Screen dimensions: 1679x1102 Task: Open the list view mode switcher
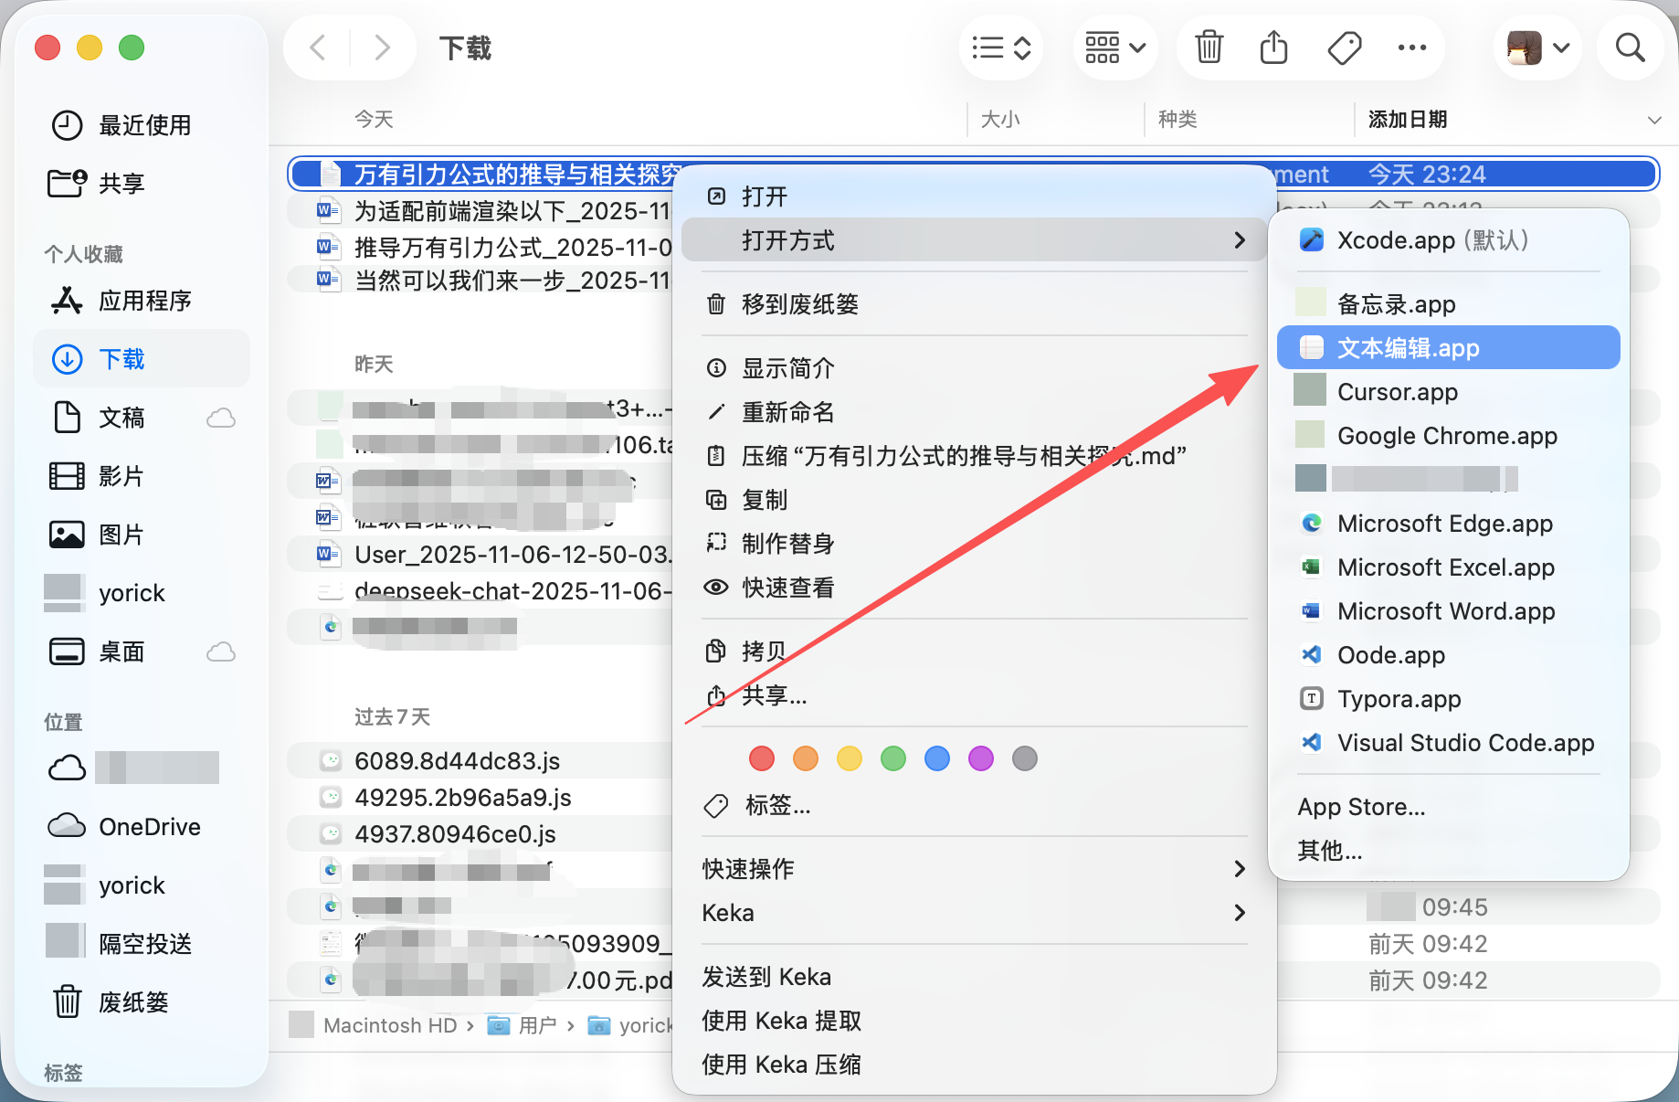[1001, 47]
